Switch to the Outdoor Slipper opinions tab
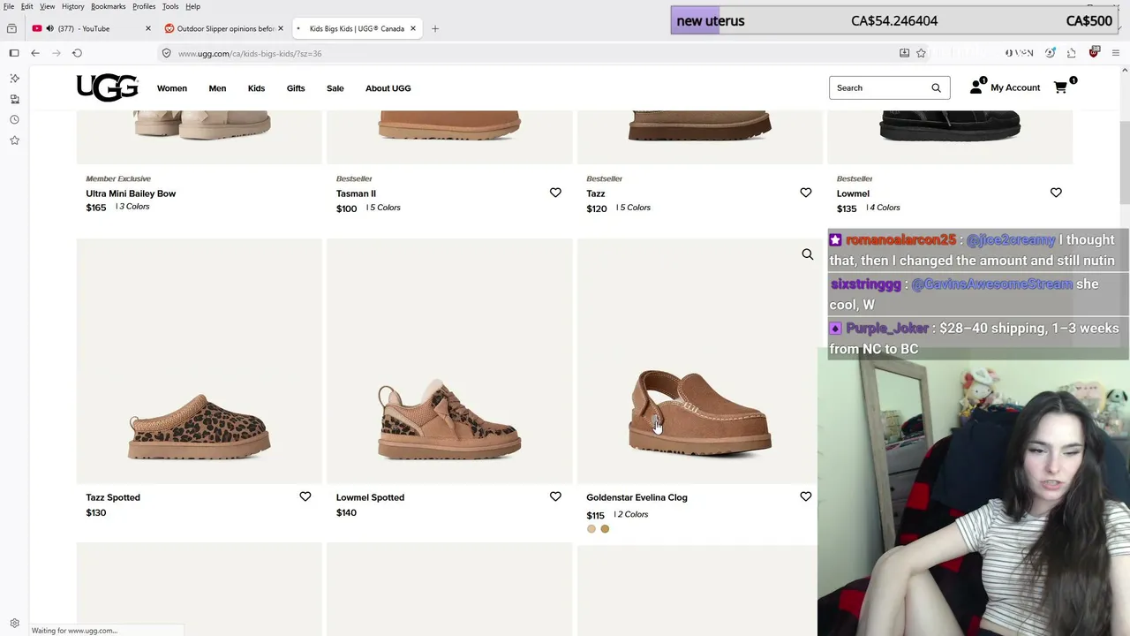This screenshot has height=636, width=1130. [224, 28]
